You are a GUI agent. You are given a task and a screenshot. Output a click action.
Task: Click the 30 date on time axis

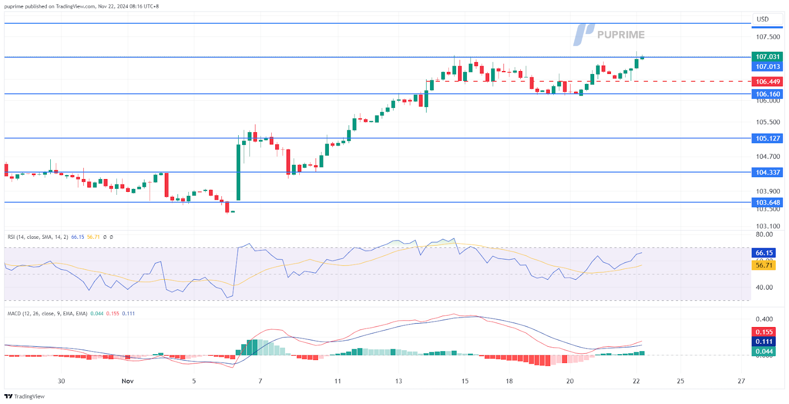click(61, 381)
